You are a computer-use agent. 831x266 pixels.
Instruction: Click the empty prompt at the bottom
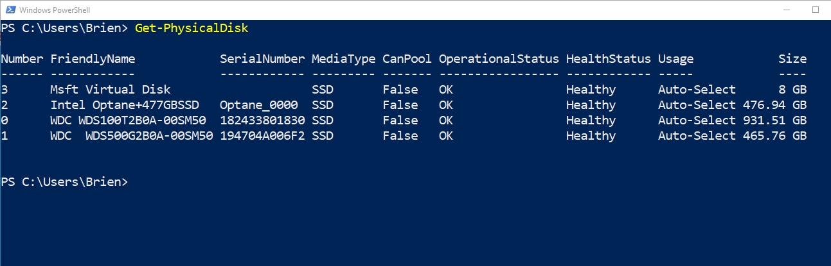click(x=64, y=182)
